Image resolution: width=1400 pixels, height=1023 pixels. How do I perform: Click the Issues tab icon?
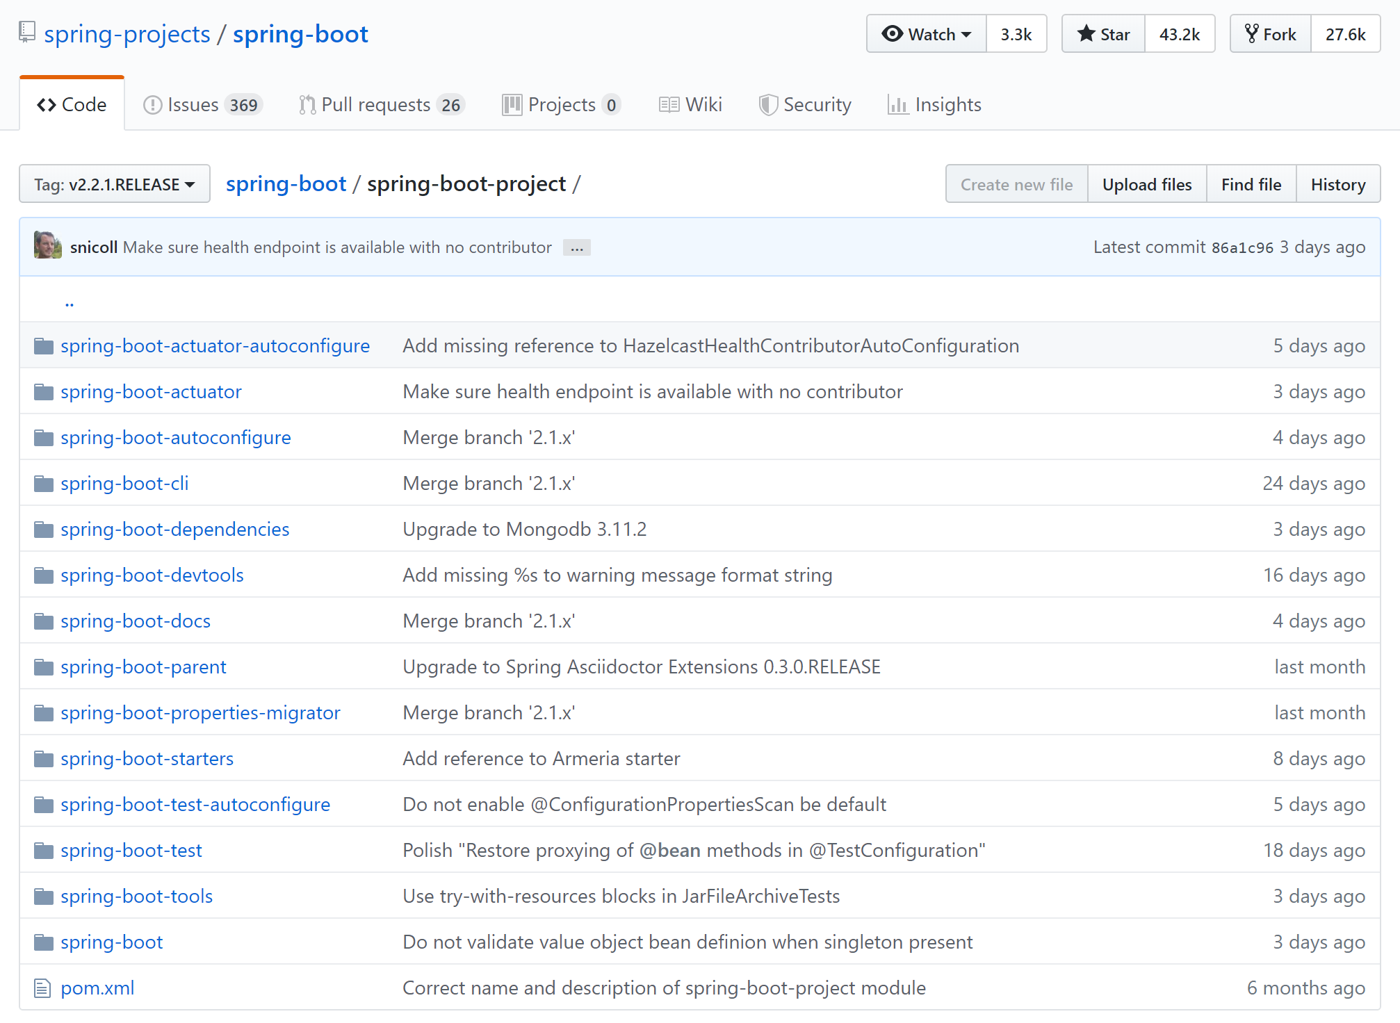[152, 105]
